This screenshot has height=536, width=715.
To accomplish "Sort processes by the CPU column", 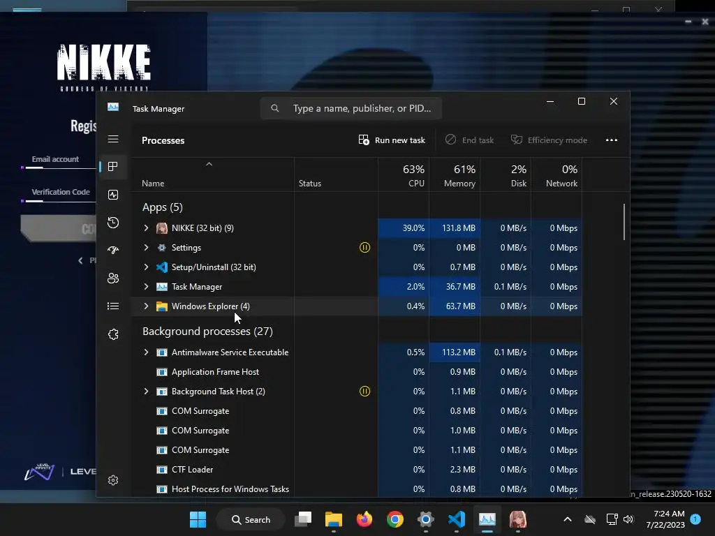I will [404, 175].
